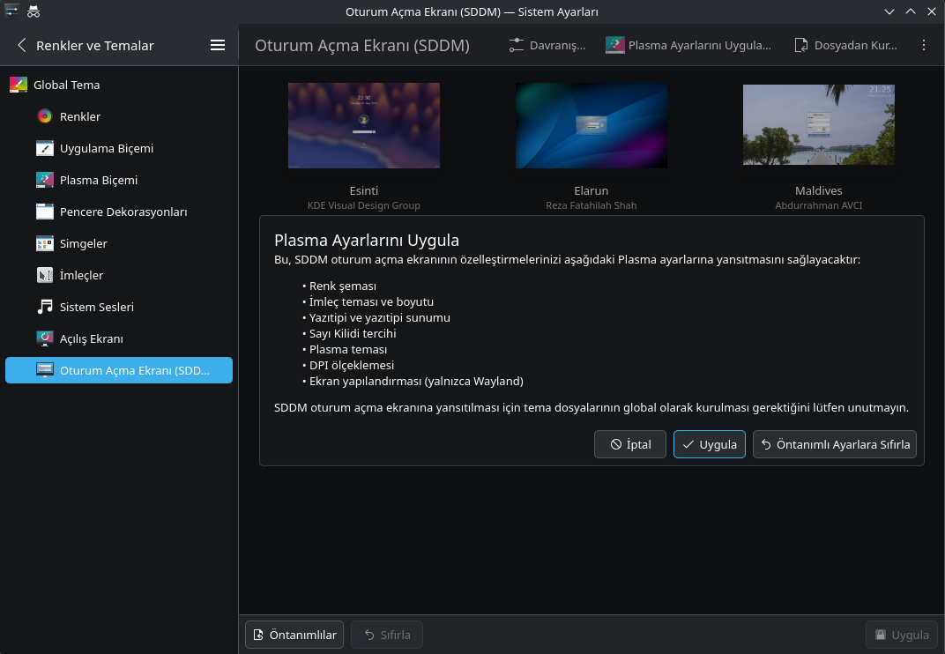Screen dimensions: 945x654
Task: Click 'İmleç teması ve boyutu' list item
Action: [x=371, y=302]
